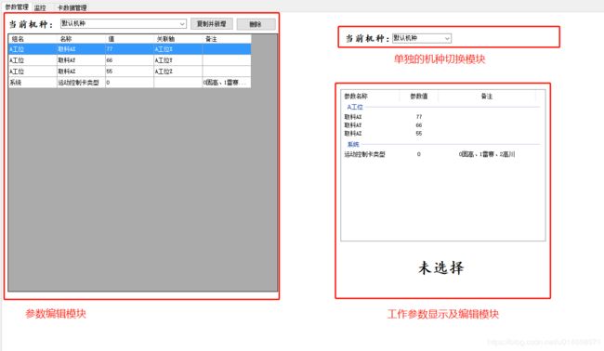Select the 取料AX cell in the editing table
604x351 pixels.
[81, 49]
